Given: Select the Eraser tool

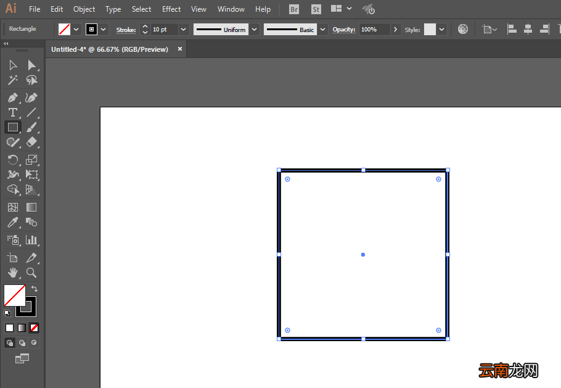Looking at the screenshot, I should (31, 142).
